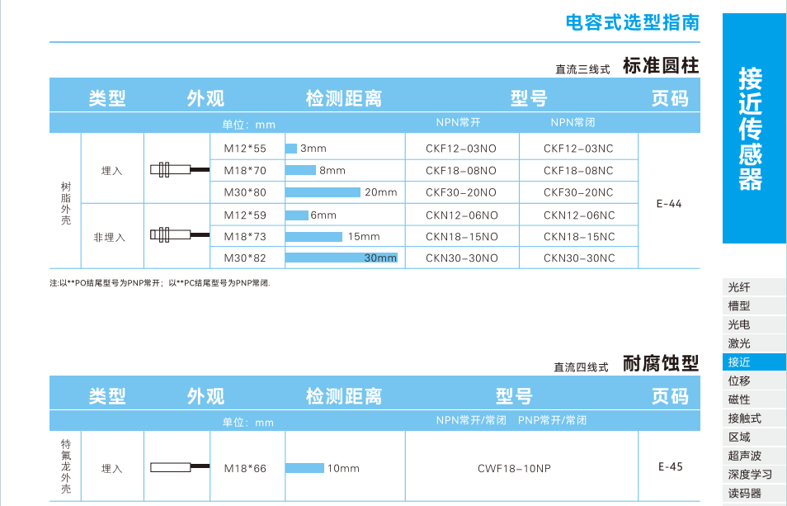This screenshot has width=787, height=506.
Task: Select model CKF12-03NO
Action: tap(461, 149)
